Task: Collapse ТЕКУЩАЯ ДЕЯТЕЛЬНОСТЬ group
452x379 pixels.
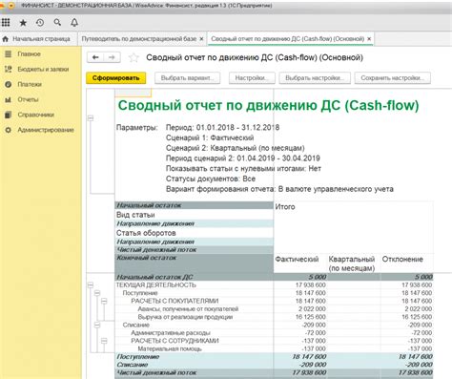Action: 91,285
